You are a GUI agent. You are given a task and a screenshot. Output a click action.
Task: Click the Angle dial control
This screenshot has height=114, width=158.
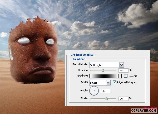coord(94,91)
